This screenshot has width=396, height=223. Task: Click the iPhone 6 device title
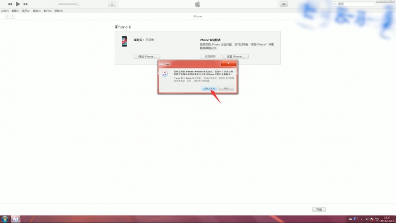coord(123,27)
